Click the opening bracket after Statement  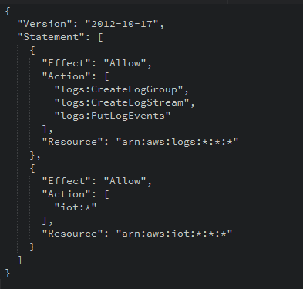(x=100, y=37)
